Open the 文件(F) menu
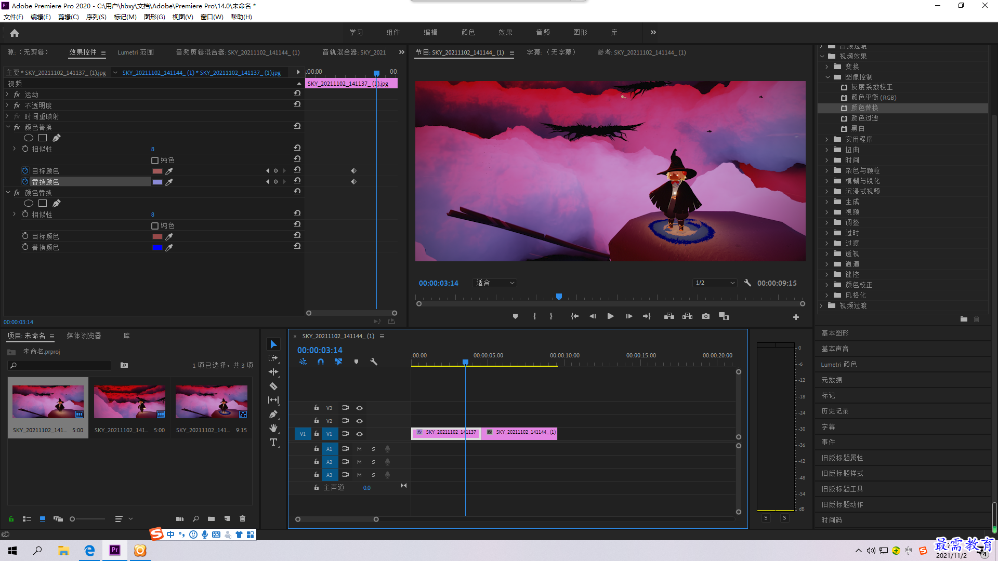Screen dimensions: 998x561 (x=14, y=17)
